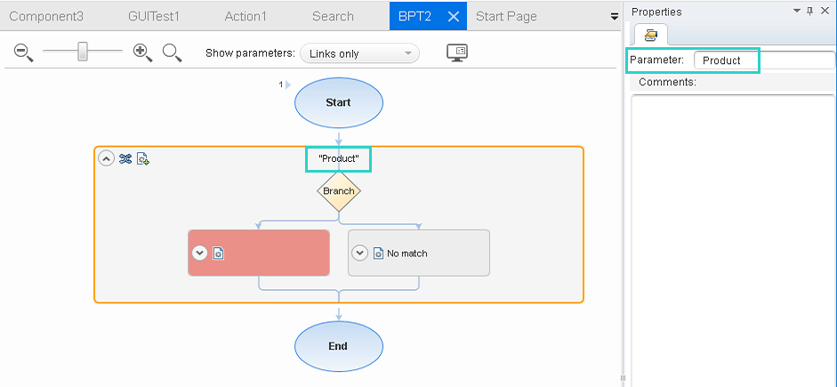Screen dimensions: 837x387
Task: Pin the Properties pane with the pushpin icon
Action: tap(808, 12)
